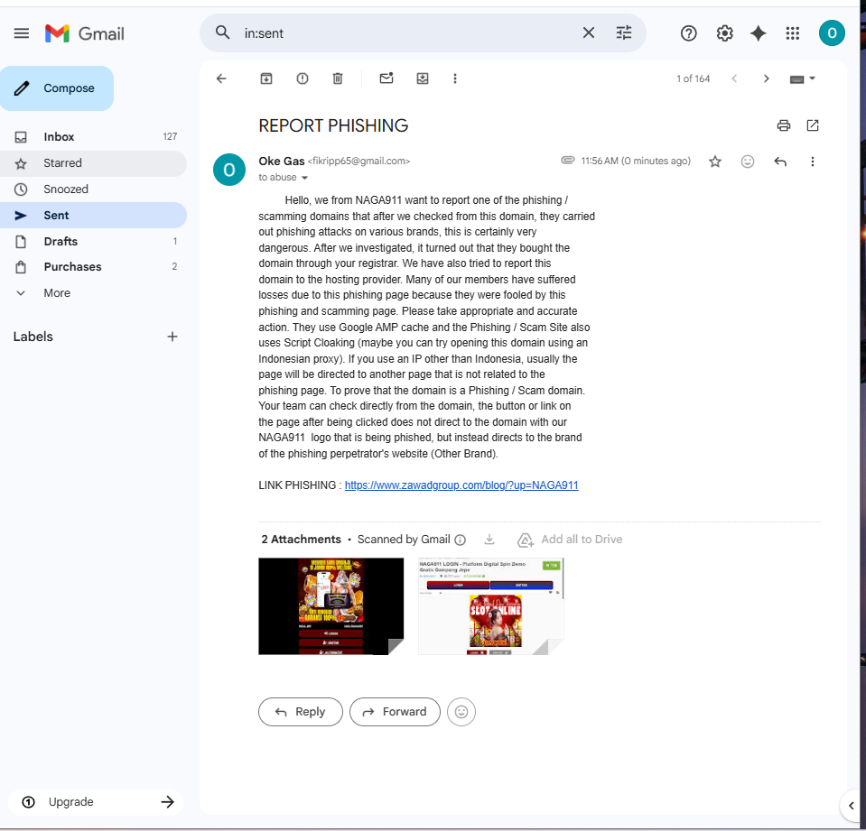Open the Purchases label
Screen dimensions: 866x831
[x=93, y=267]
